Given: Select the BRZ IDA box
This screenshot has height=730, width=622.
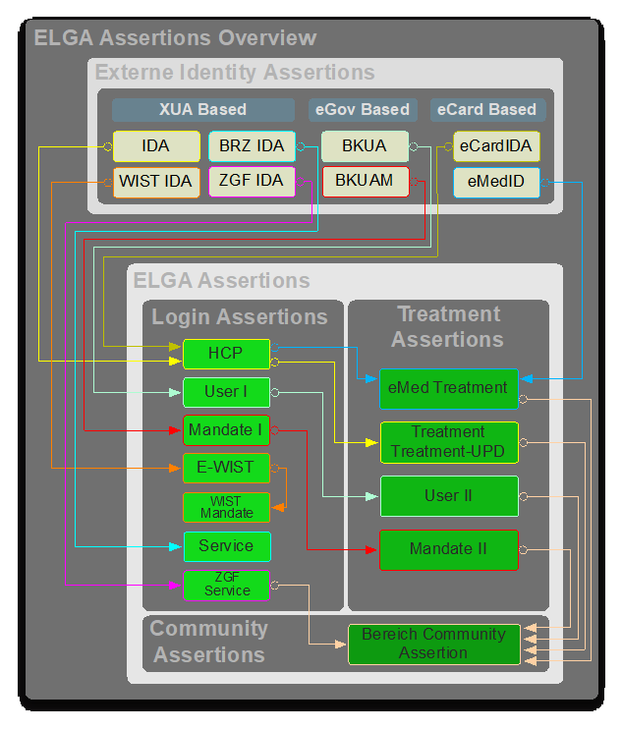Looking at the screenshot, I should click(x=252, y=146).
